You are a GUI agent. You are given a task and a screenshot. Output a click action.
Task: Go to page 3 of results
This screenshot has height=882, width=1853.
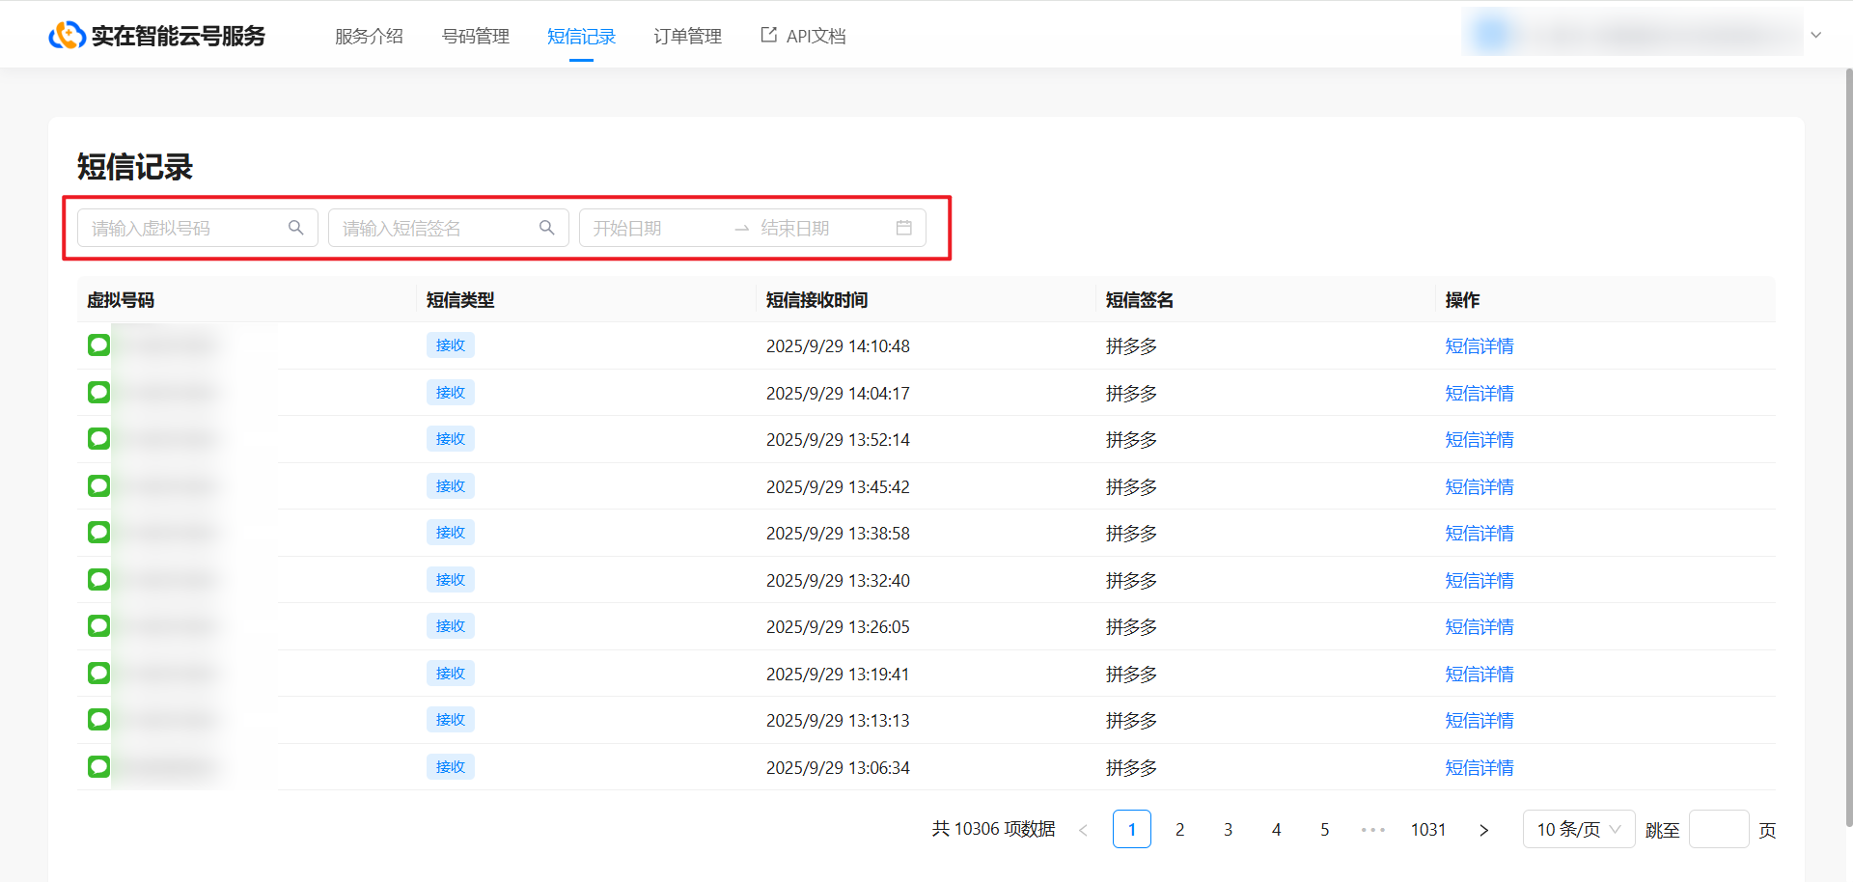click(1228, 830)
